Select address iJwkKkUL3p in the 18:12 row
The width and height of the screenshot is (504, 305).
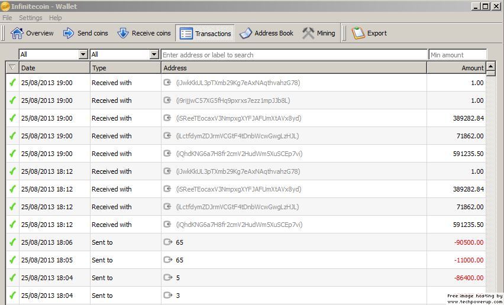click(238, 171)
